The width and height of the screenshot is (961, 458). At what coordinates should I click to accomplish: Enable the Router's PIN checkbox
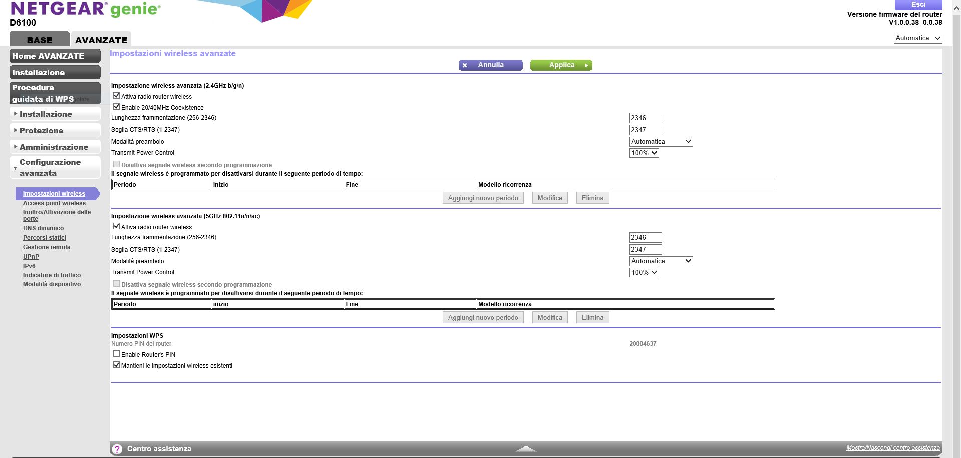(x=117, y=354)
